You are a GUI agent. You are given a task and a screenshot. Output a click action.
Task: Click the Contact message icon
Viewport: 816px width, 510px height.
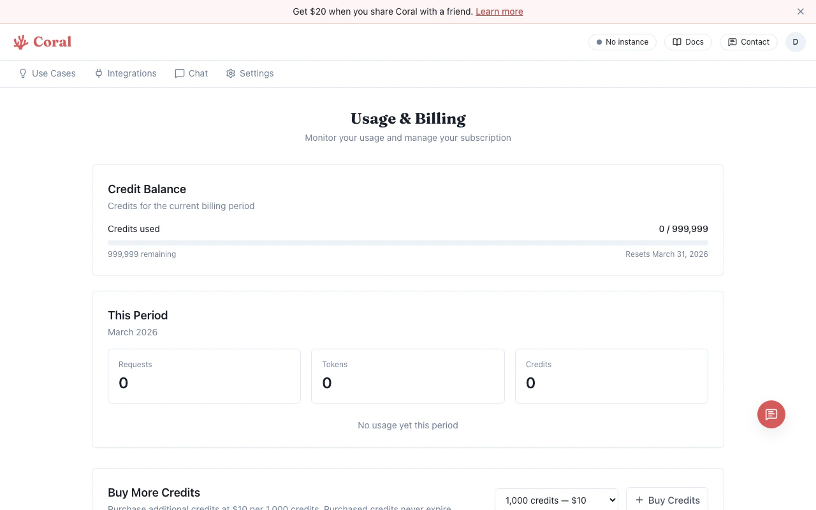tap(732, 41)
